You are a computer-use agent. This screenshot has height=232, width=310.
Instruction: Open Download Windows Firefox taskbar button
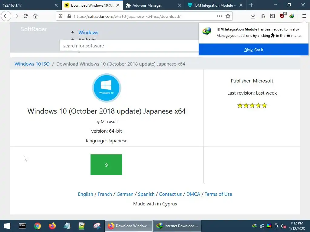128,226
